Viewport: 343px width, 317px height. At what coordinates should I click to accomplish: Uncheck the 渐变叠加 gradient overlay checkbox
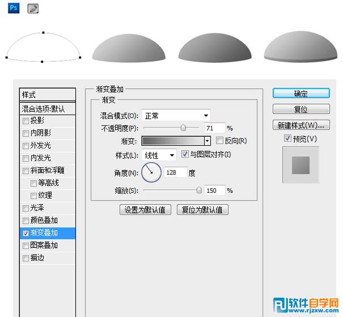pyautogui.click(x=26, y=233)
